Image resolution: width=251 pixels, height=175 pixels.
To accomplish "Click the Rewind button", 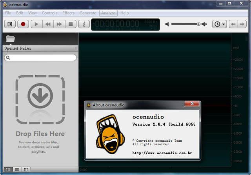I will point(48,24).
